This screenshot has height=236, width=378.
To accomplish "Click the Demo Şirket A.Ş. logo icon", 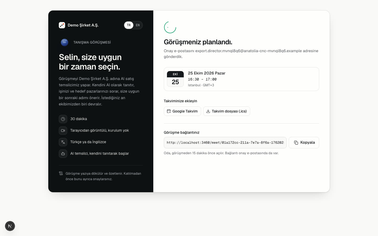I will [62, 25].
